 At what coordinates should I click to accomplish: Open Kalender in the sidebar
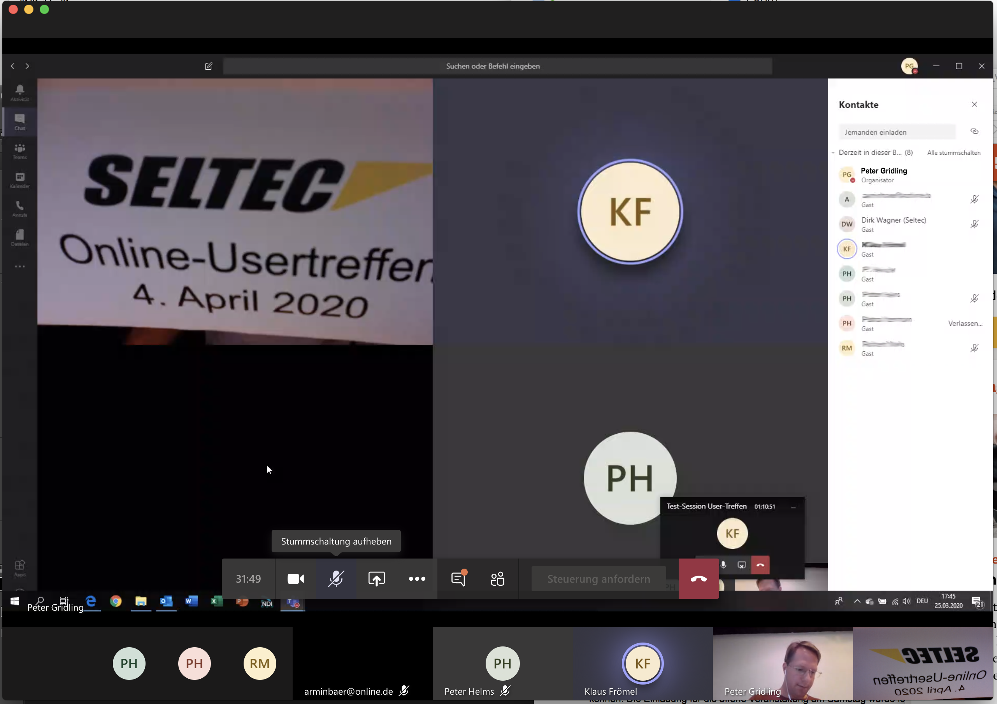click(19, 180)
